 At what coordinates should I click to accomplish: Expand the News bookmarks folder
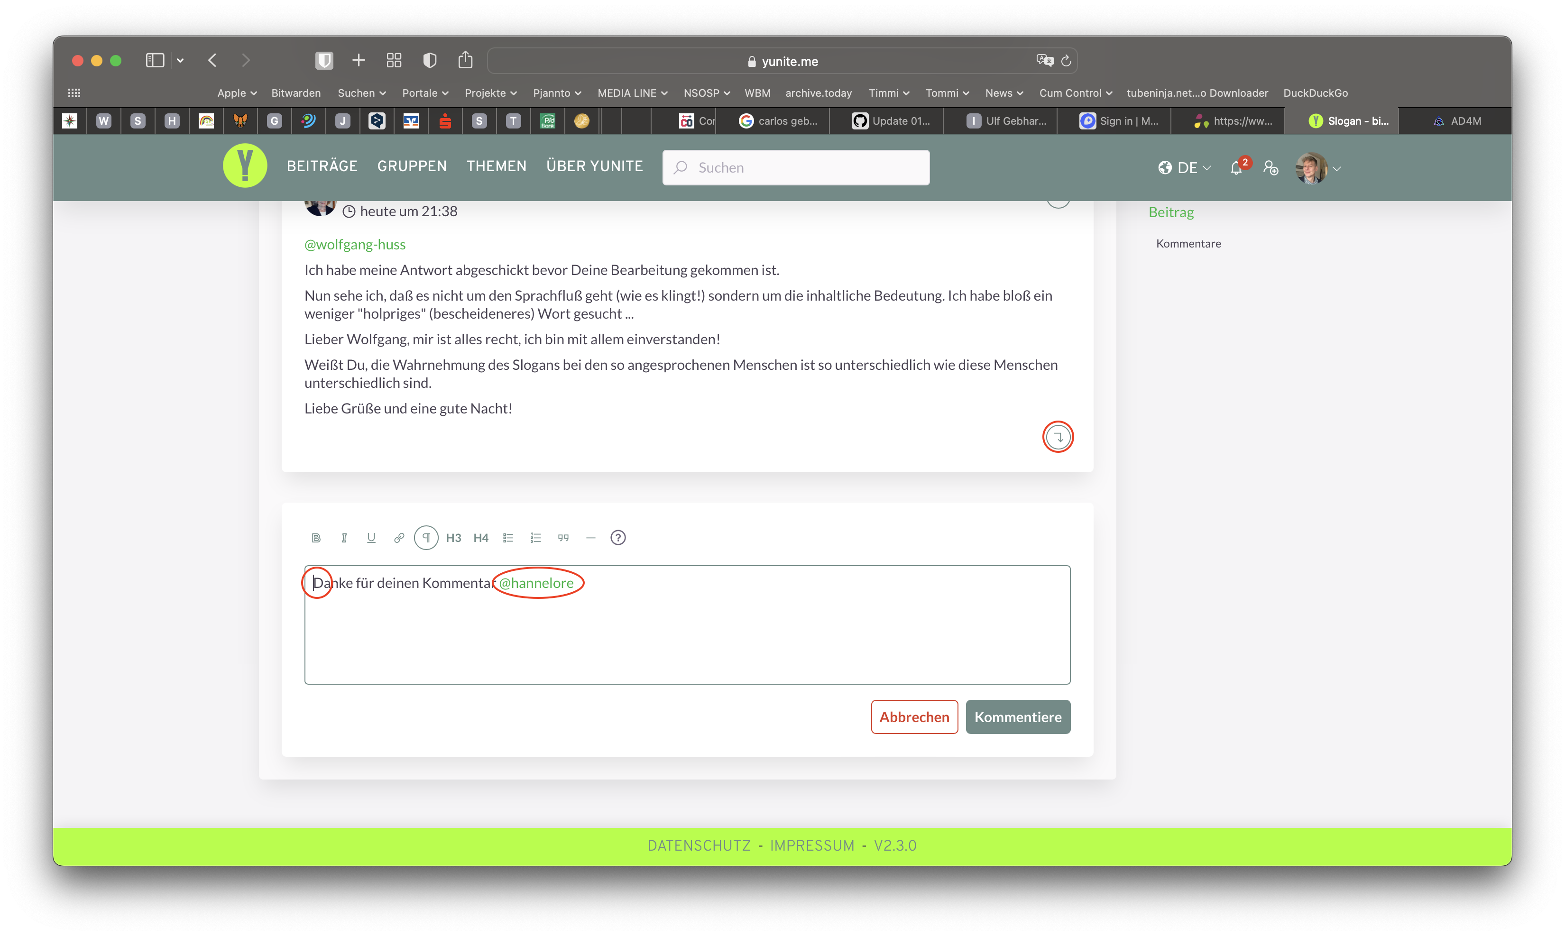point(1004,93)
